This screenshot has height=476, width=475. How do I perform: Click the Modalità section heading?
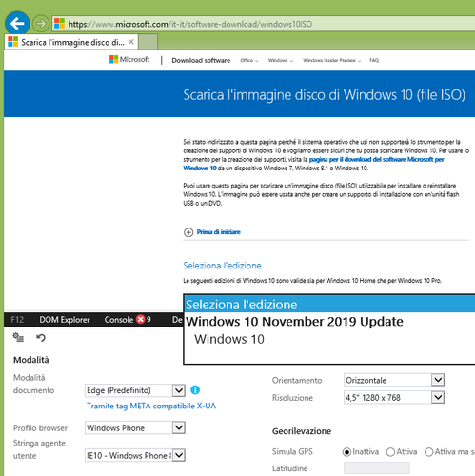click(x=31, y=360)
